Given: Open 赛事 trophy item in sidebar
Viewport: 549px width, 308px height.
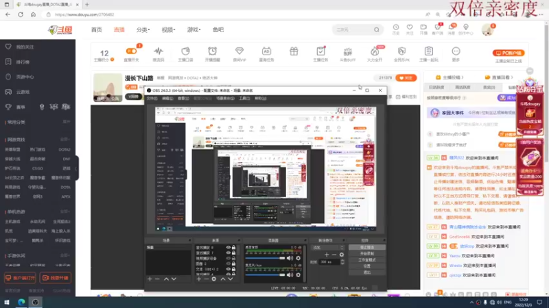Looking at the screenshot, I should [x=16, y=107].
